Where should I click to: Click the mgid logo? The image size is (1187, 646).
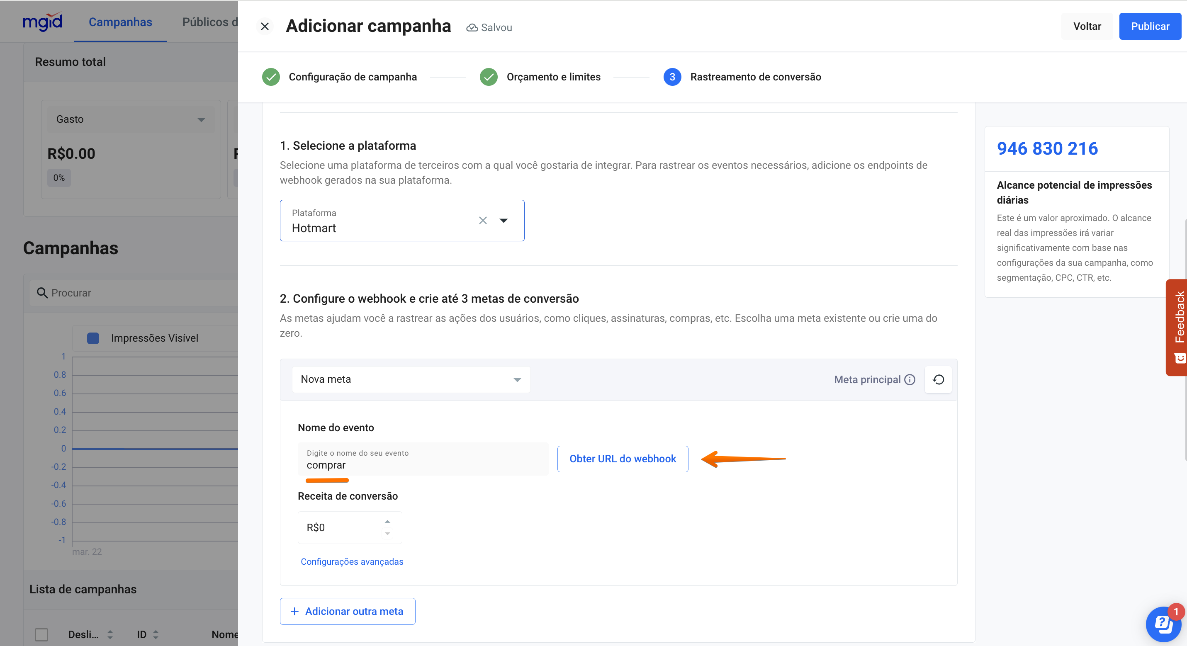[42, 21]
